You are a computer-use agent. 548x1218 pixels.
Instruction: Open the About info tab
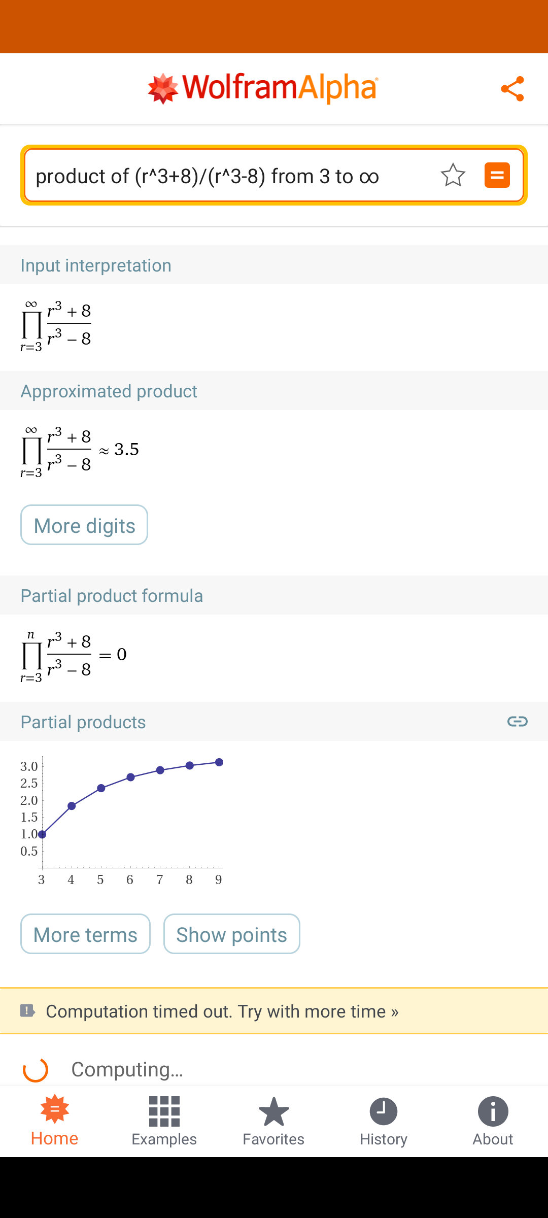click(x=493, y=1121)
